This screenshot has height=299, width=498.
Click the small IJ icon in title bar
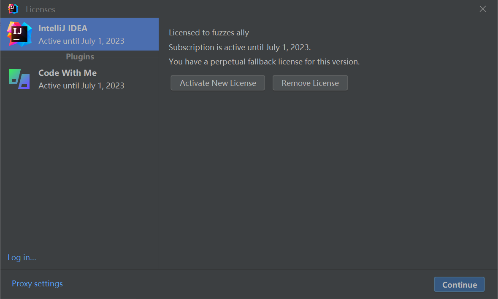(x=13, y=9)
